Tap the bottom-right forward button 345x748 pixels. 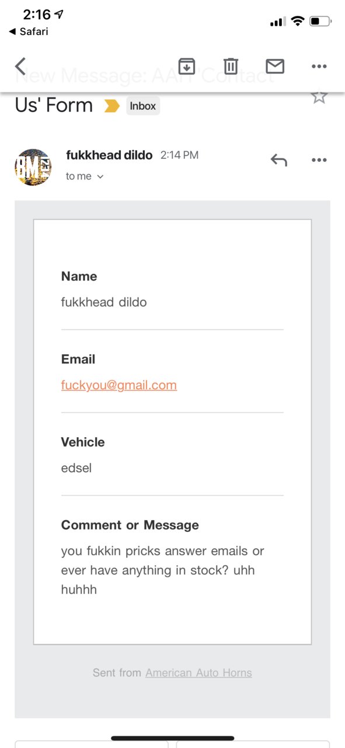pyautogui.click(x=253, y=744)
